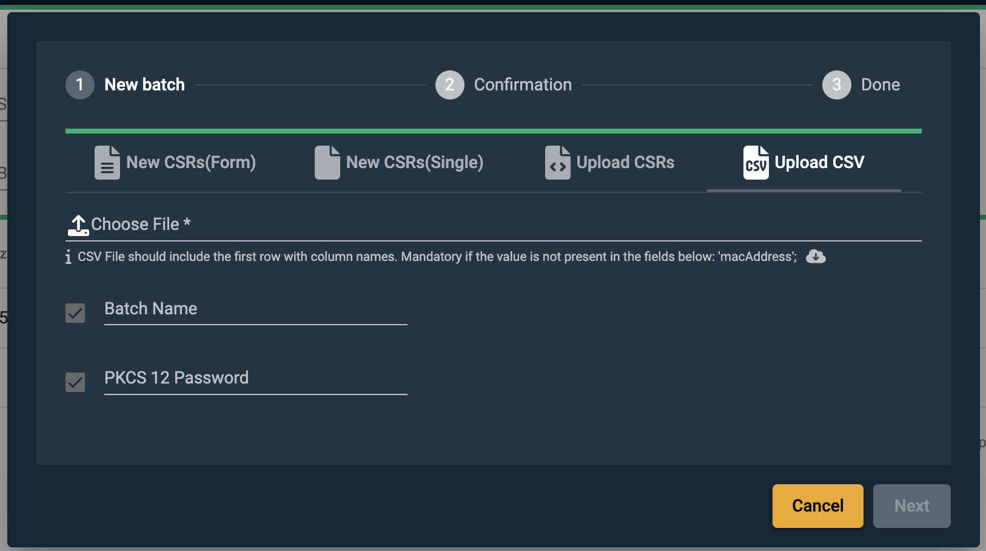Download the CSV template via the cloud icon

point(817,256)
